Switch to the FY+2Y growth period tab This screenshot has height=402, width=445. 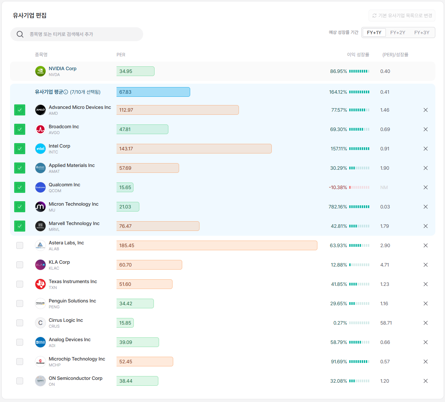pyautogui.click(x=398, y=32)
